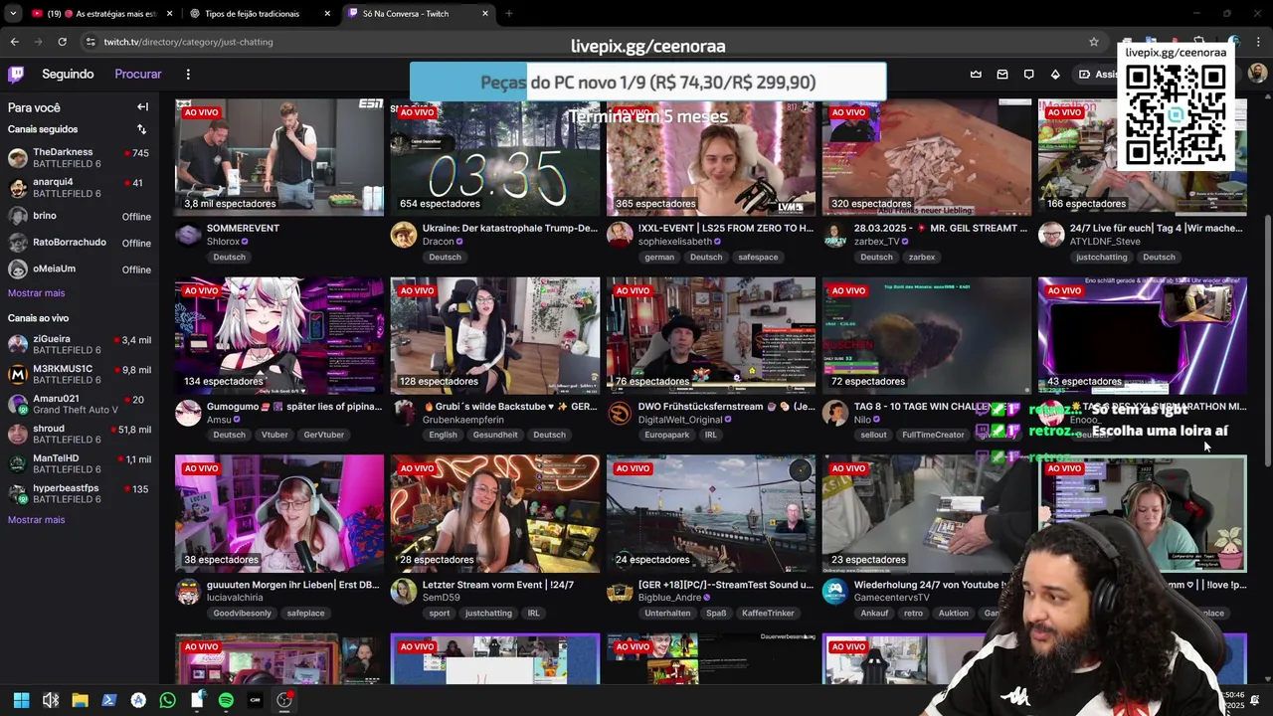Open SOMMEREVENT stream title
Viewport: 1273px width, 716px height.
click(243, 228)
